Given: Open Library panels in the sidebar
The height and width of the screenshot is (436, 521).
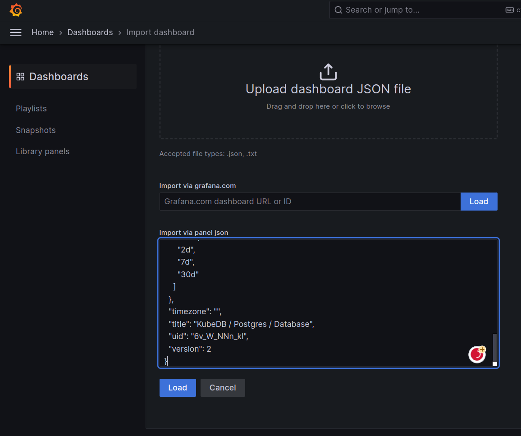Looking at the screenshot, I should click(x=42, y=151).
